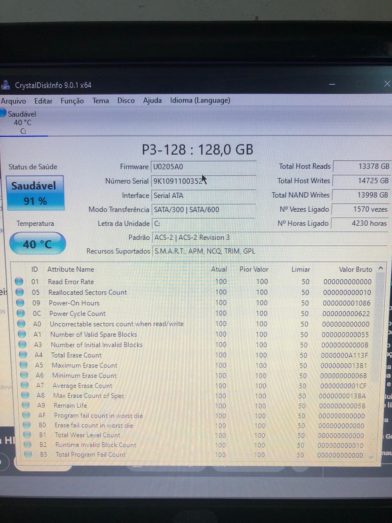Click status icon of Average Erase Count row
The height and width of the screenshot is (523, 392).
[24, 385]
